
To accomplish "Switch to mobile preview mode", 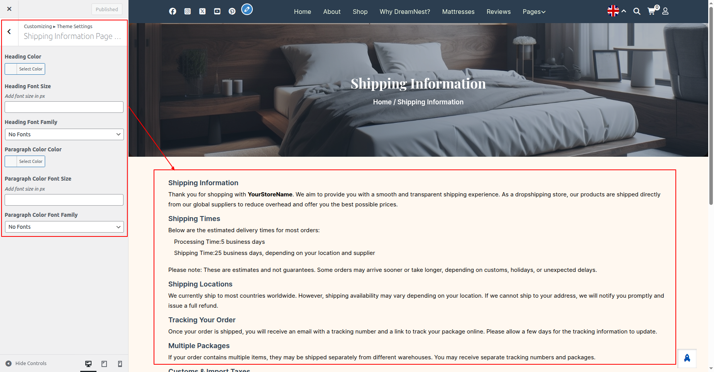I will point(120,364).
